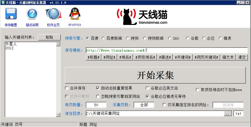Uncheck 自动去除重复结果 checkbox
Image resolution: width=251 pixels, height=127 pixels.
98,88
